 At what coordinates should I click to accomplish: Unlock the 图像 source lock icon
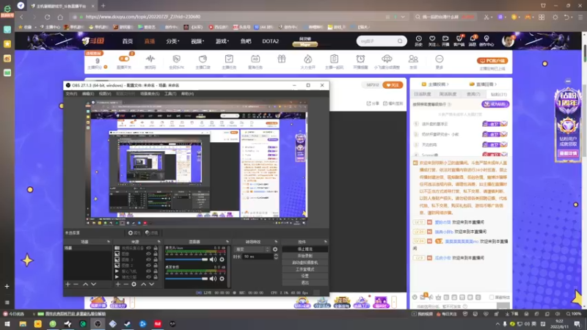pos(156,254)
